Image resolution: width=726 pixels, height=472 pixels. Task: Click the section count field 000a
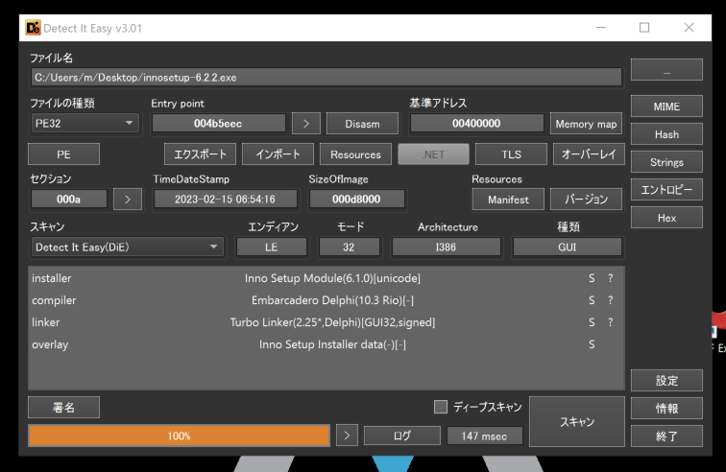point(68,199)
